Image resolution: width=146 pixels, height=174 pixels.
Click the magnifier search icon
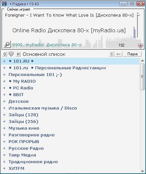click(x=7, y=44)
